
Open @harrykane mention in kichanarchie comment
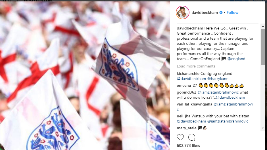pyautogui.click(x=218, y=79)
